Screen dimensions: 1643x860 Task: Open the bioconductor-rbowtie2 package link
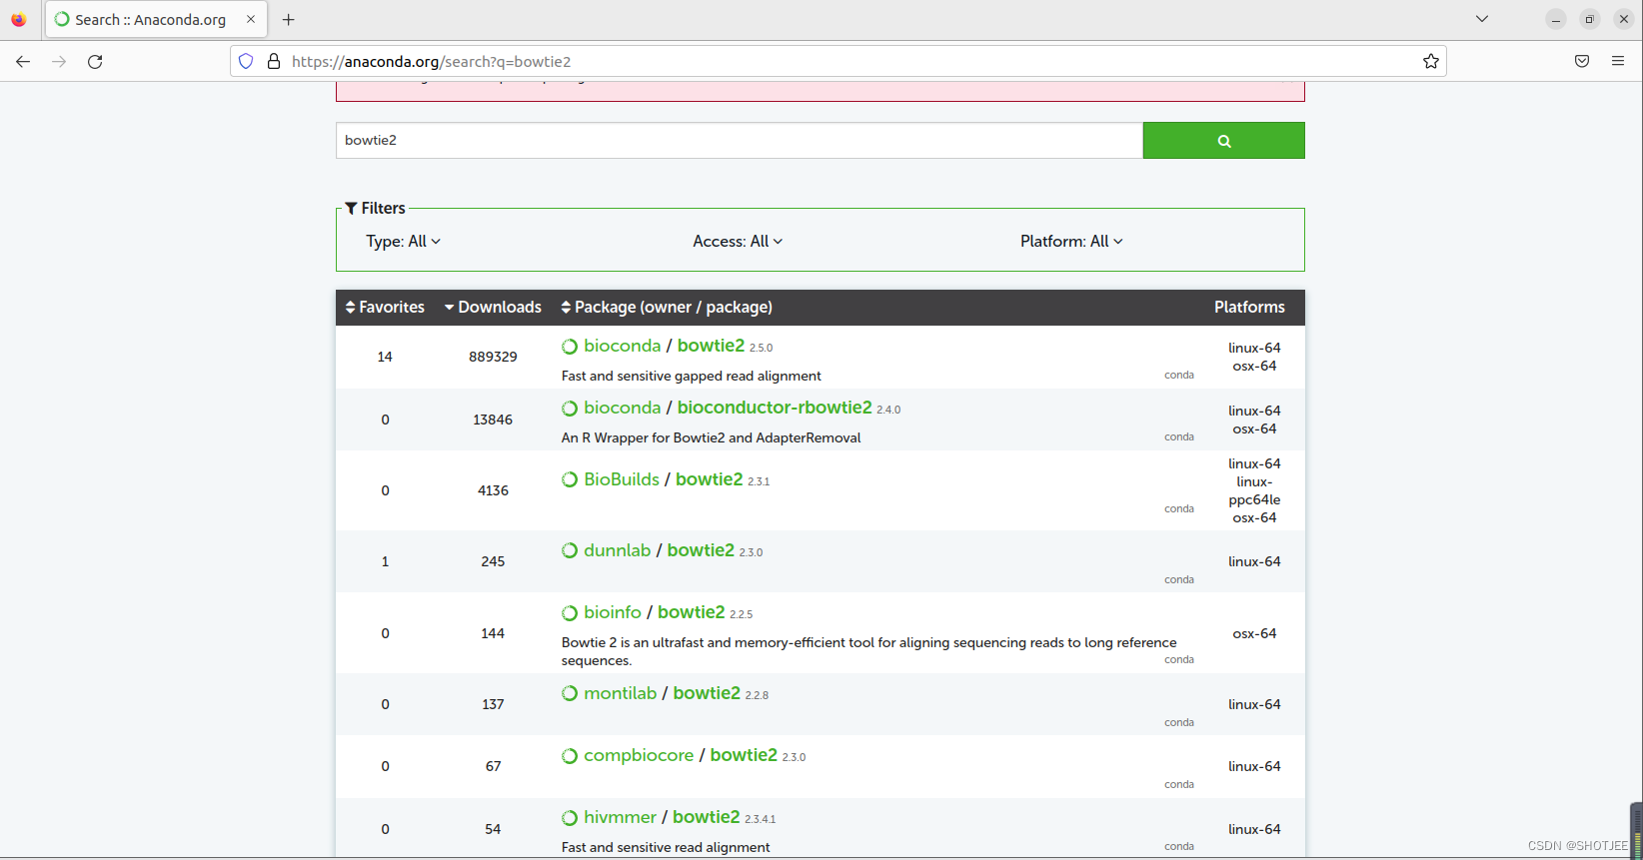point(775,408)
